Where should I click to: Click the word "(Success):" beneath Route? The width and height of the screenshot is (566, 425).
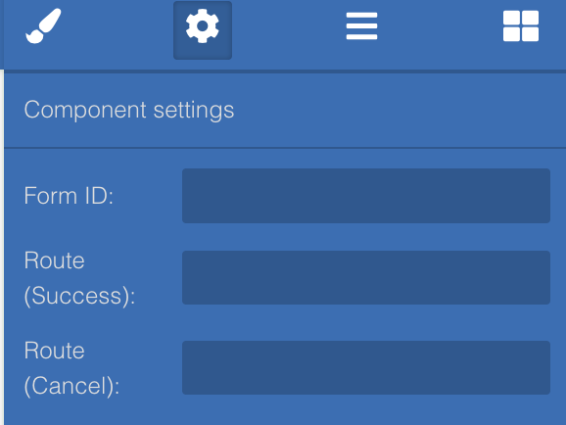(x=79, y=296)
